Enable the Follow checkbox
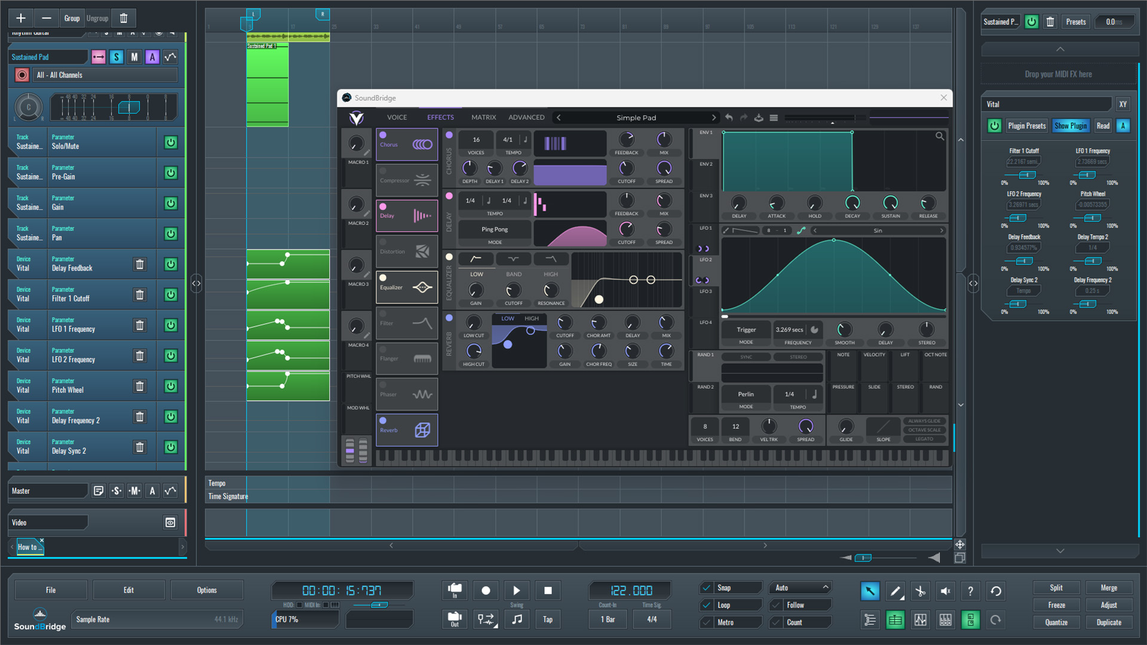This screenshot has height=645, width=1147. click(x=777, y=605)
